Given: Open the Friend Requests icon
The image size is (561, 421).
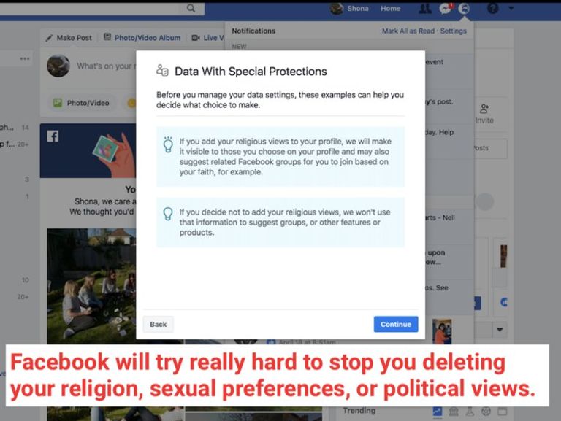Looking at the screenshot, I should click(x=425, y=9).
